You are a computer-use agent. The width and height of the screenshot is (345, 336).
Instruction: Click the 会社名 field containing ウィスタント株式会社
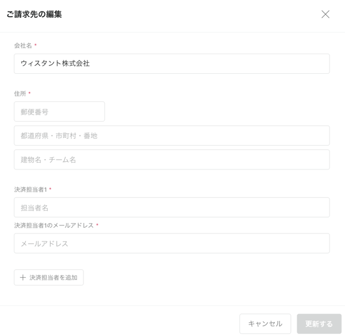tap(171, 64)
